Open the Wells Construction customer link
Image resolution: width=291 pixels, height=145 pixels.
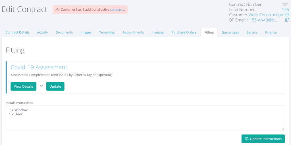265,15
